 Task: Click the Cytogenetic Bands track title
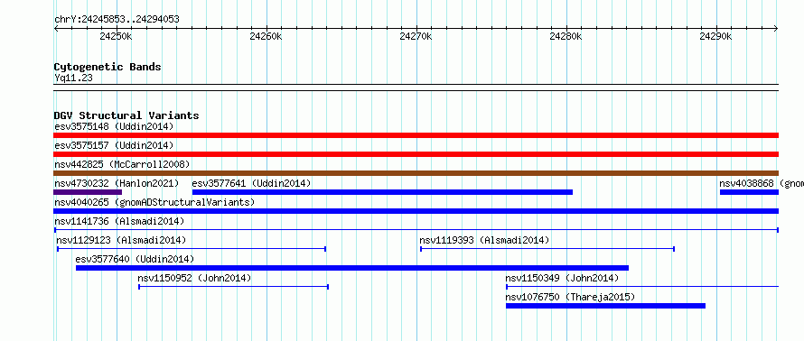pos(108,67)
